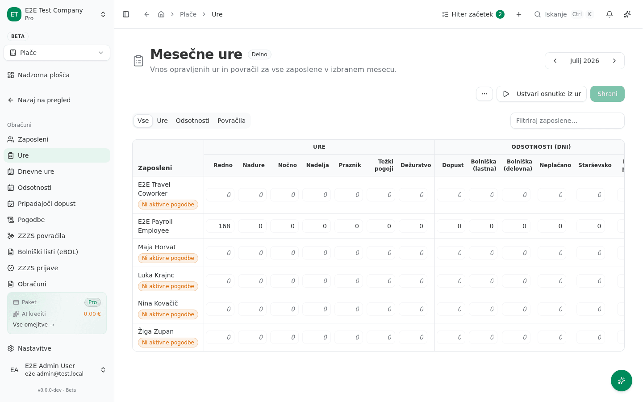Screen dimensions: 643x402
Task: Open the AI sparkles icon in header
Action: [x=627, y=14]
